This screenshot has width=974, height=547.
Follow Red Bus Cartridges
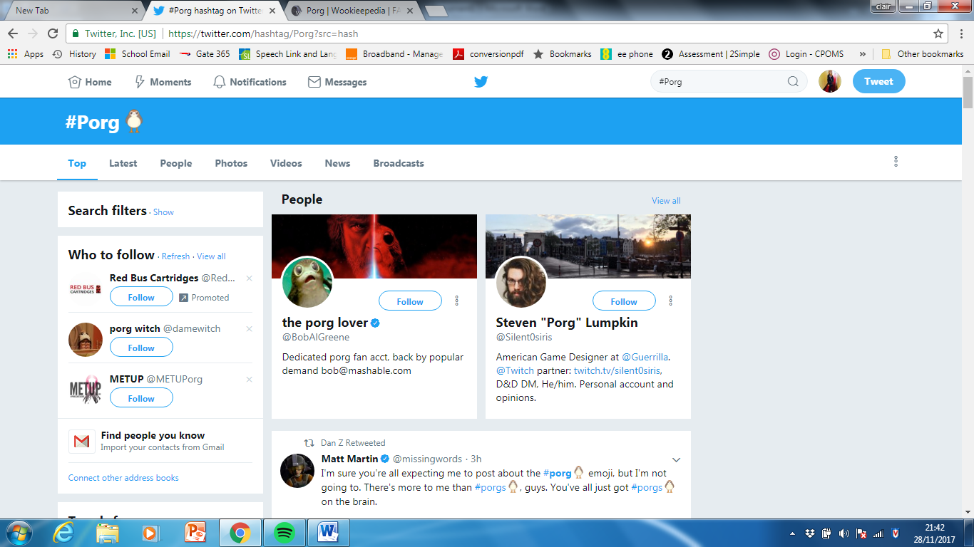[141, 297]
